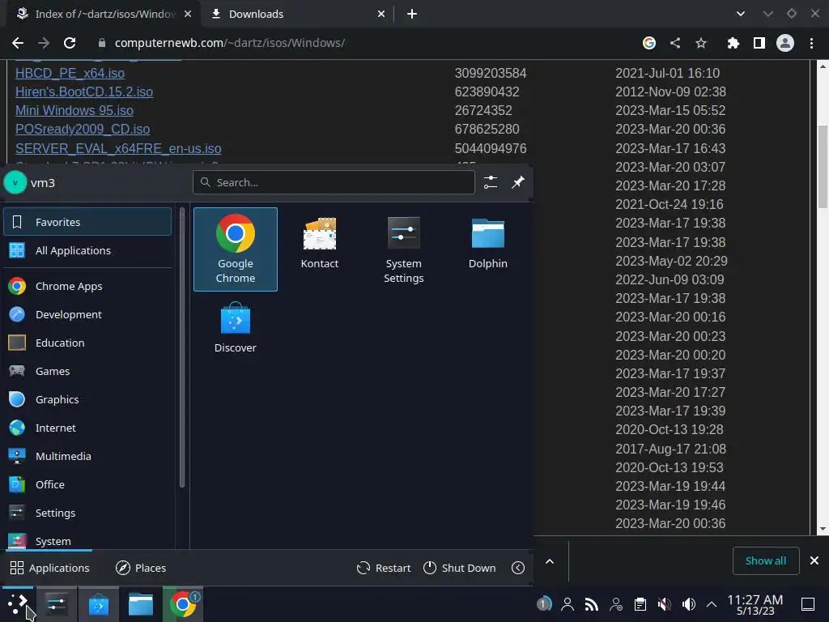Open the Multimedia category
829x622 pixels.
tap(87, 457)
